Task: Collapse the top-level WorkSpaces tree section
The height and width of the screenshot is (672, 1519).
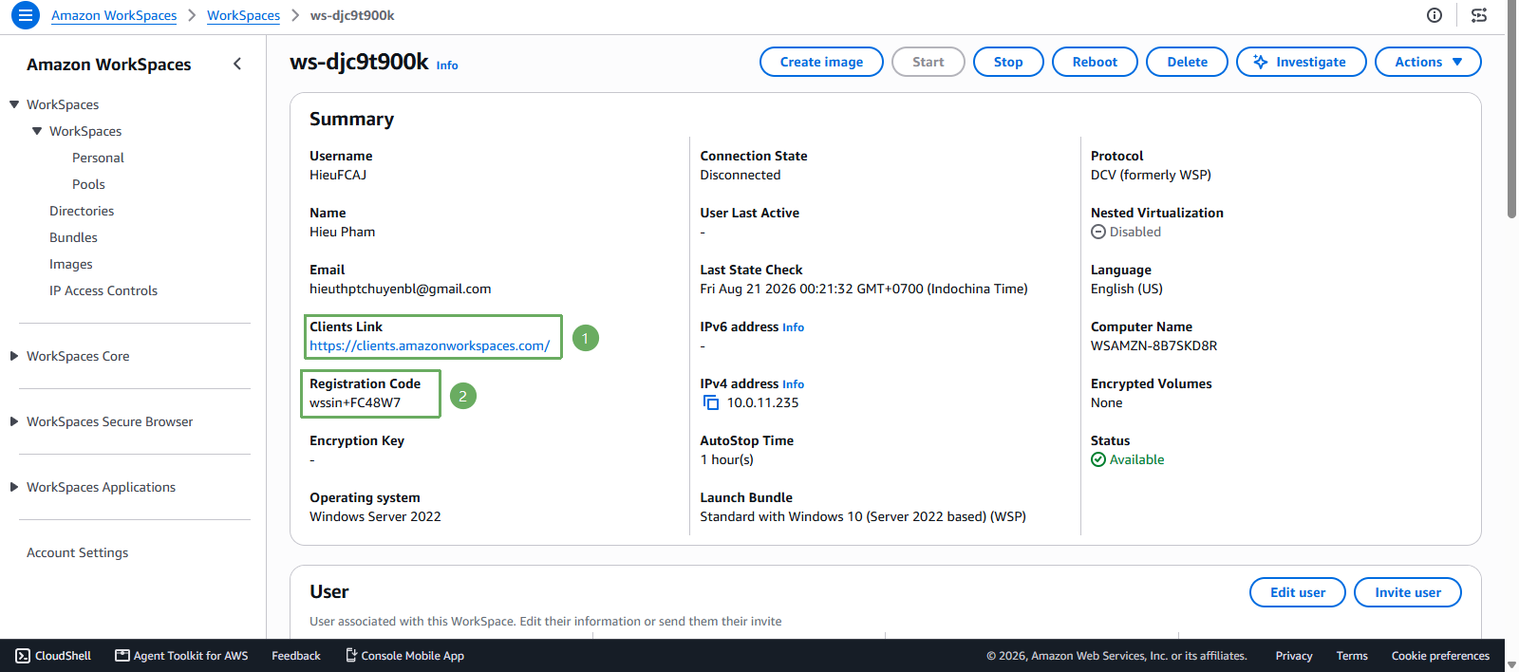Action: [x=14, y=104]
